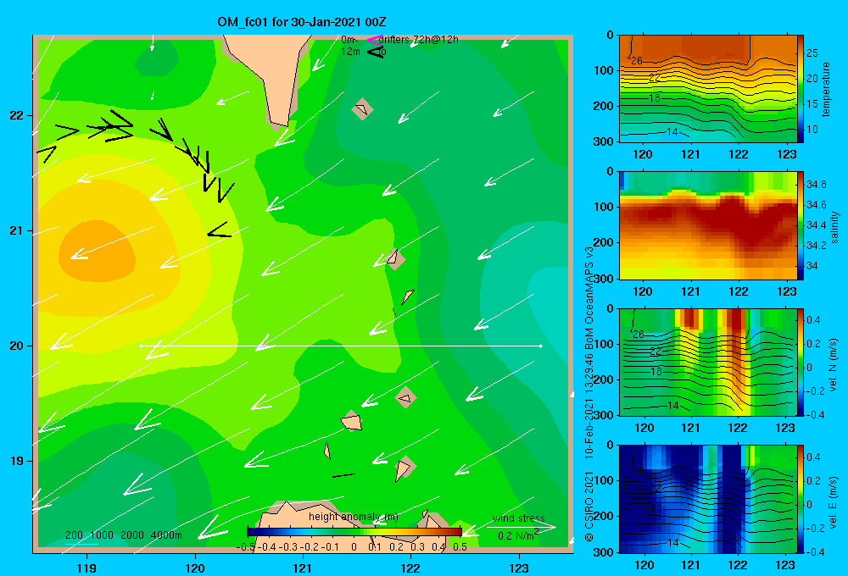Click latitude label 20 on main map
Viewport: 848px width, 576px height.
coord(16,346)
